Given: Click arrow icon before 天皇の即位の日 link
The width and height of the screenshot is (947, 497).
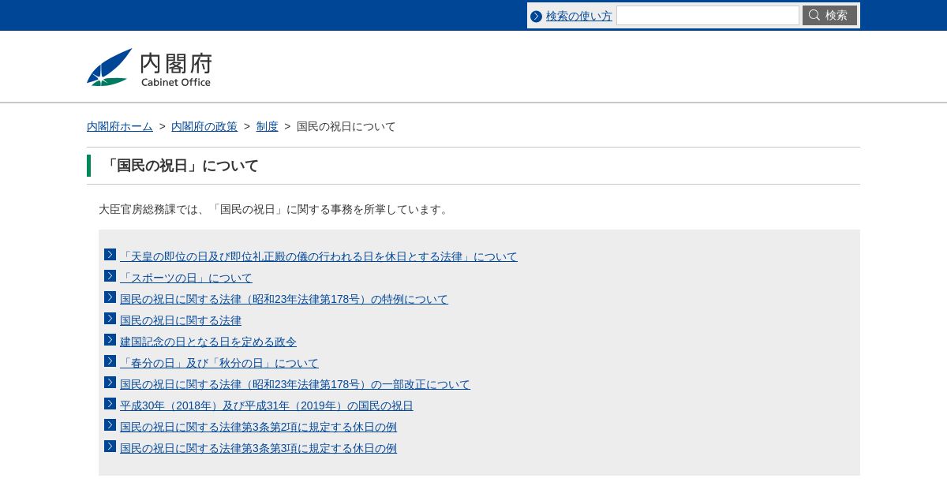Looking at the screenshot, I should [110, 255].
